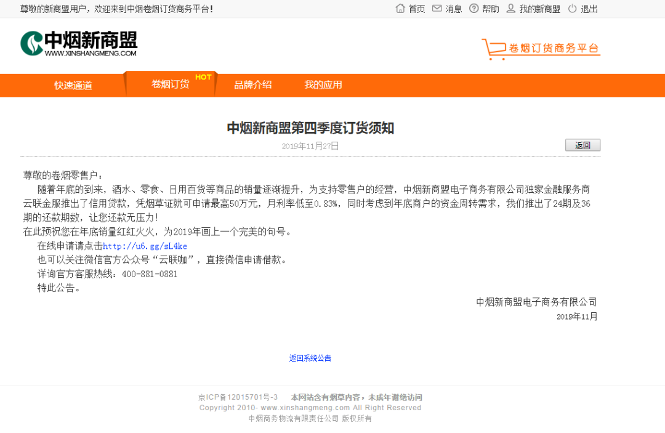The image size is (665, 433).
Task: Open the 帮助 help link
Action: point(490,9)
